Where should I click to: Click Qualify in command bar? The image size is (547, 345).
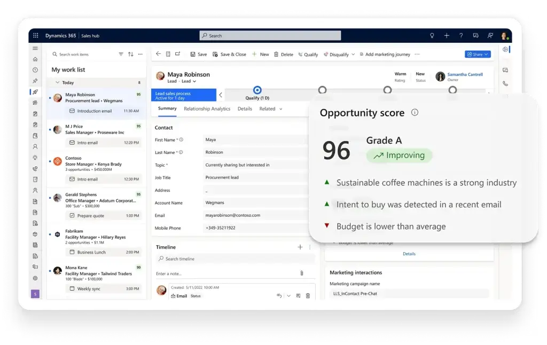(x=308, y=54)
